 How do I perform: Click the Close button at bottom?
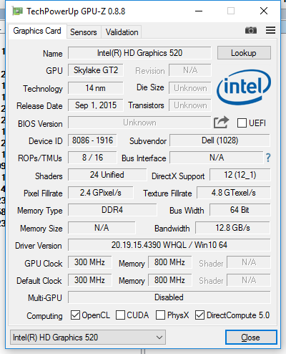point(251,338)
